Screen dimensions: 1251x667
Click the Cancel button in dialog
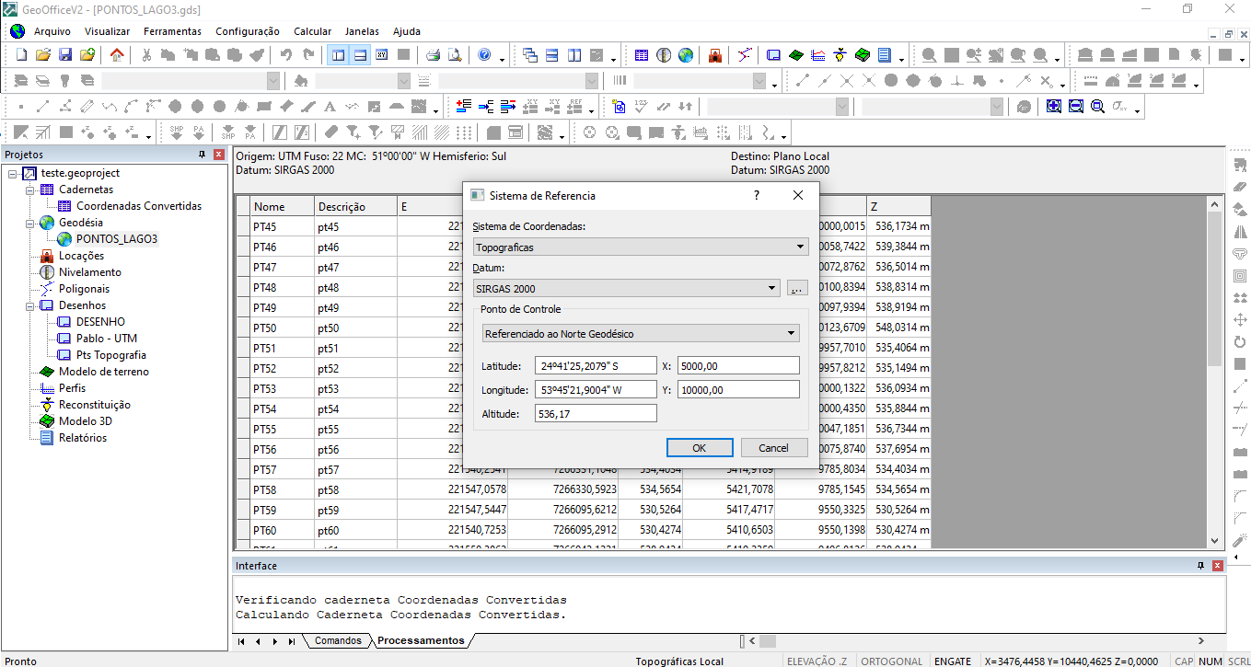pyautogui.click(x=773, y=448)
